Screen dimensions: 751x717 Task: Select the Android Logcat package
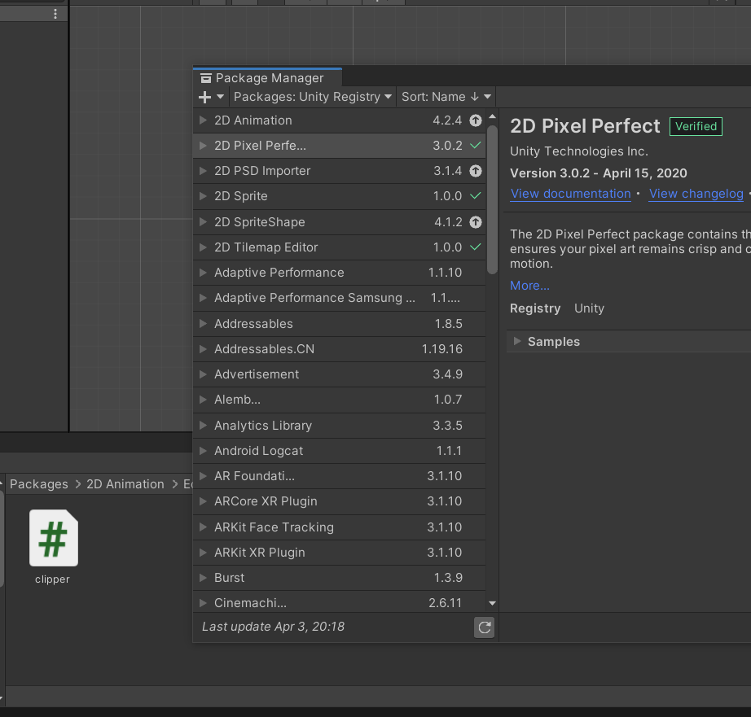[339, 451]
